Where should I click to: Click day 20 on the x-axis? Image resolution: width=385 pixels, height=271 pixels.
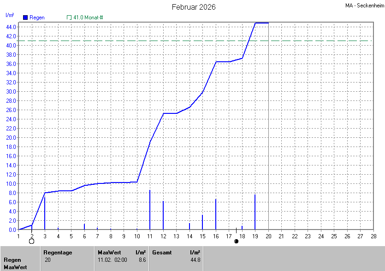pos(268,236)
